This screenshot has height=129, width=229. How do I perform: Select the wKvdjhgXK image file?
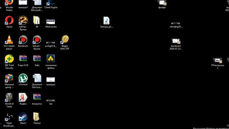[x=176, y=25]
